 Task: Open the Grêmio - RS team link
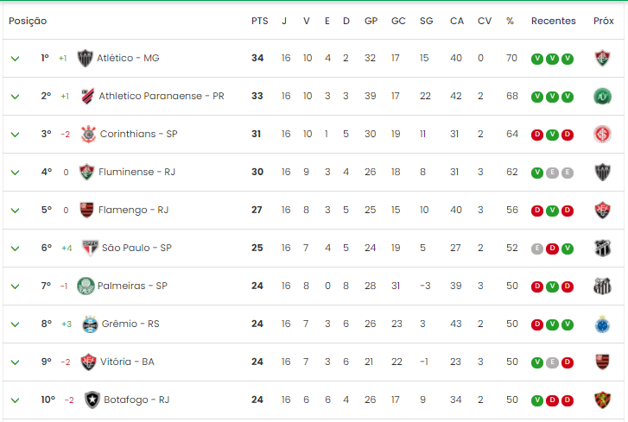(130, 324)
